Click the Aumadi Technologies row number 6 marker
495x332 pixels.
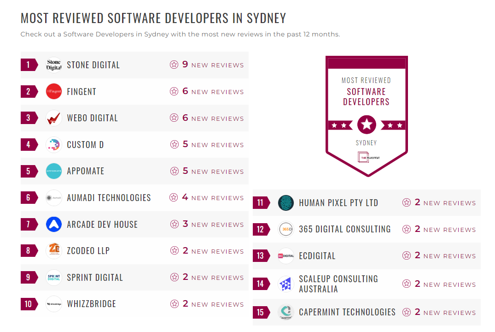28,197
